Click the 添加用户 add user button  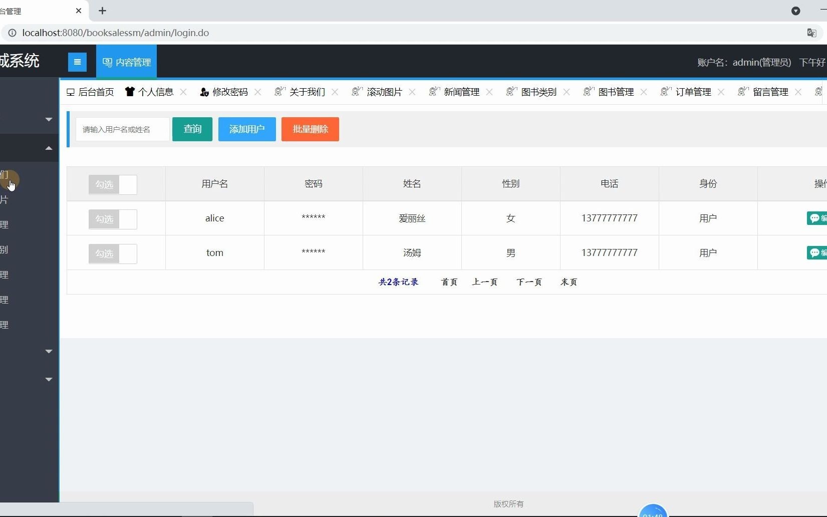[246, 129]
